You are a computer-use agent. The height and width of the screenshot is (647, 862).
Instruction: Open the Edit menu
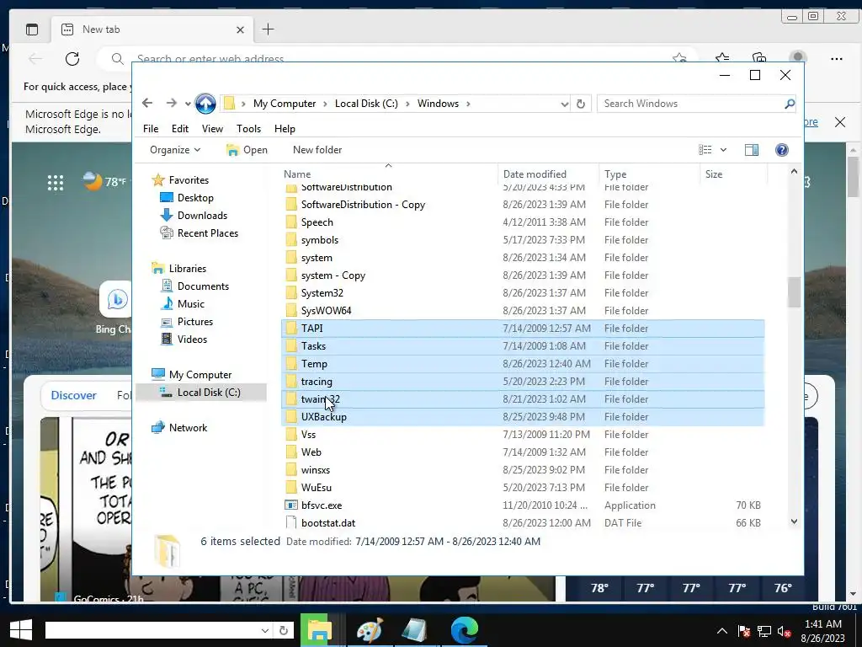(x=180, y=128)
